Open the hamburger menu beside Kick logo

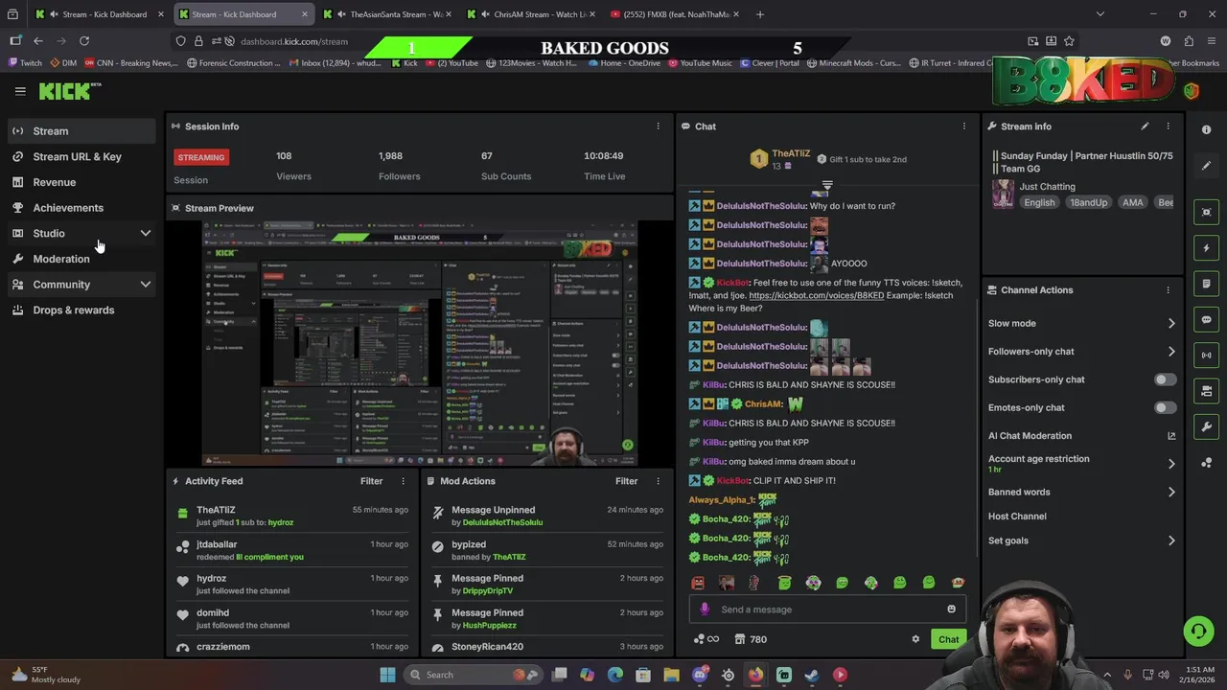(x=20, y=91)
